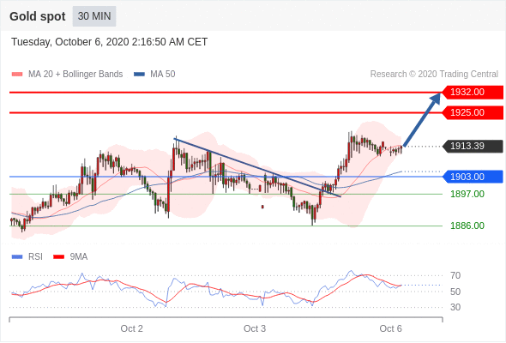The width and height of the screenshot is (506, 343).
Task: Click the Oct 6 date axis label
Action: point(390,328)
